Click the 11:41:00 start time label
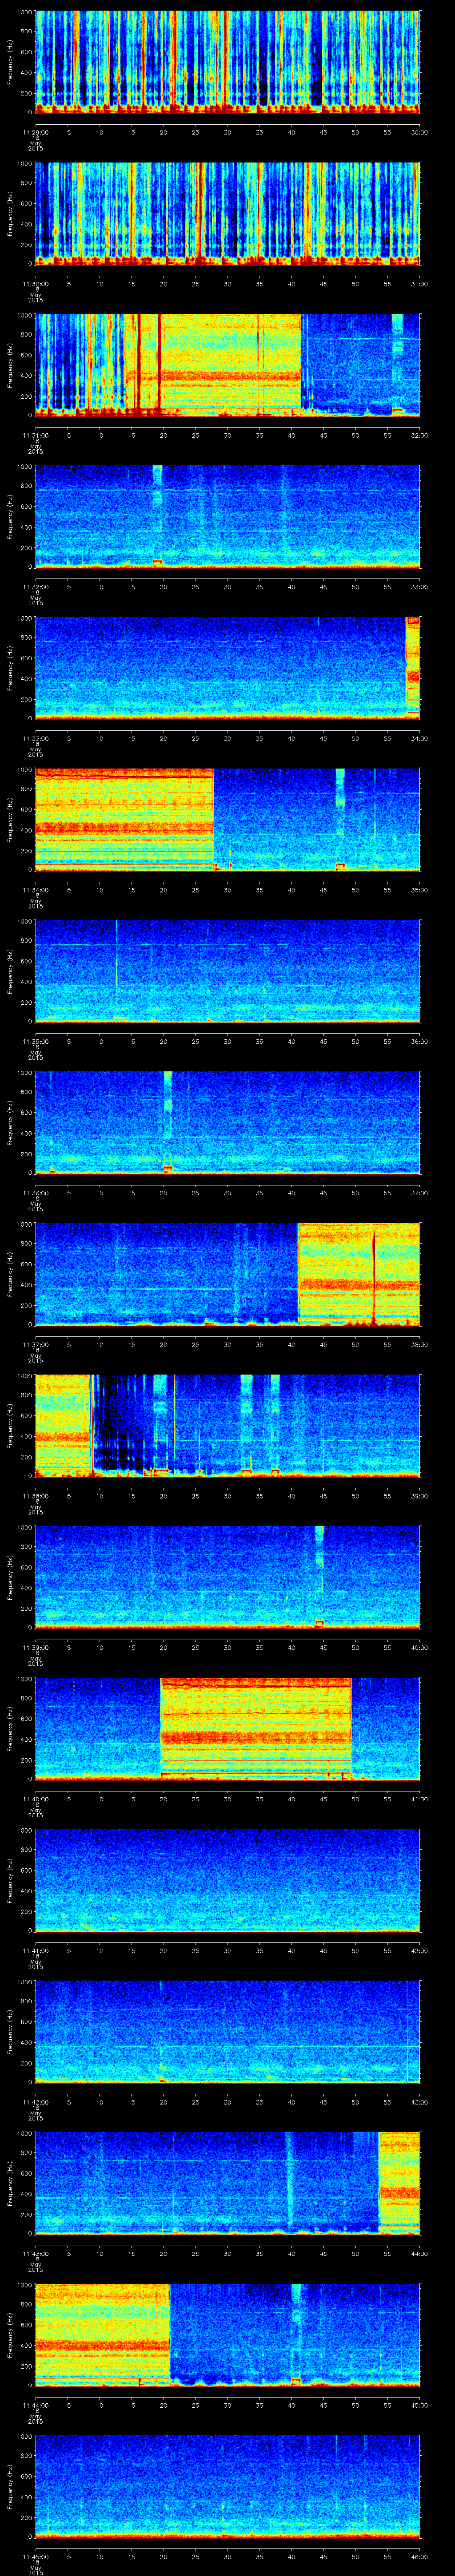The width and height of the screenshot is (455, 2576). point(36,1950)
